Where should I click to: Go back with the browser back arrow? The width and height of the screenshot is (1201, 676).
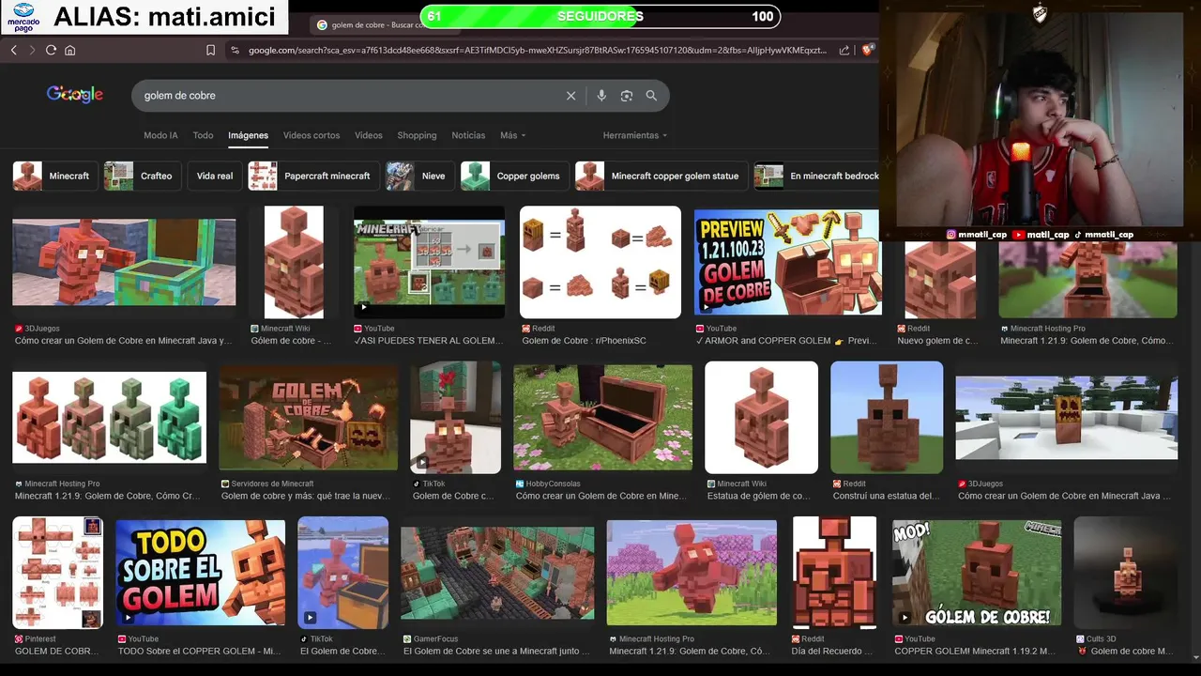point(13,50)
